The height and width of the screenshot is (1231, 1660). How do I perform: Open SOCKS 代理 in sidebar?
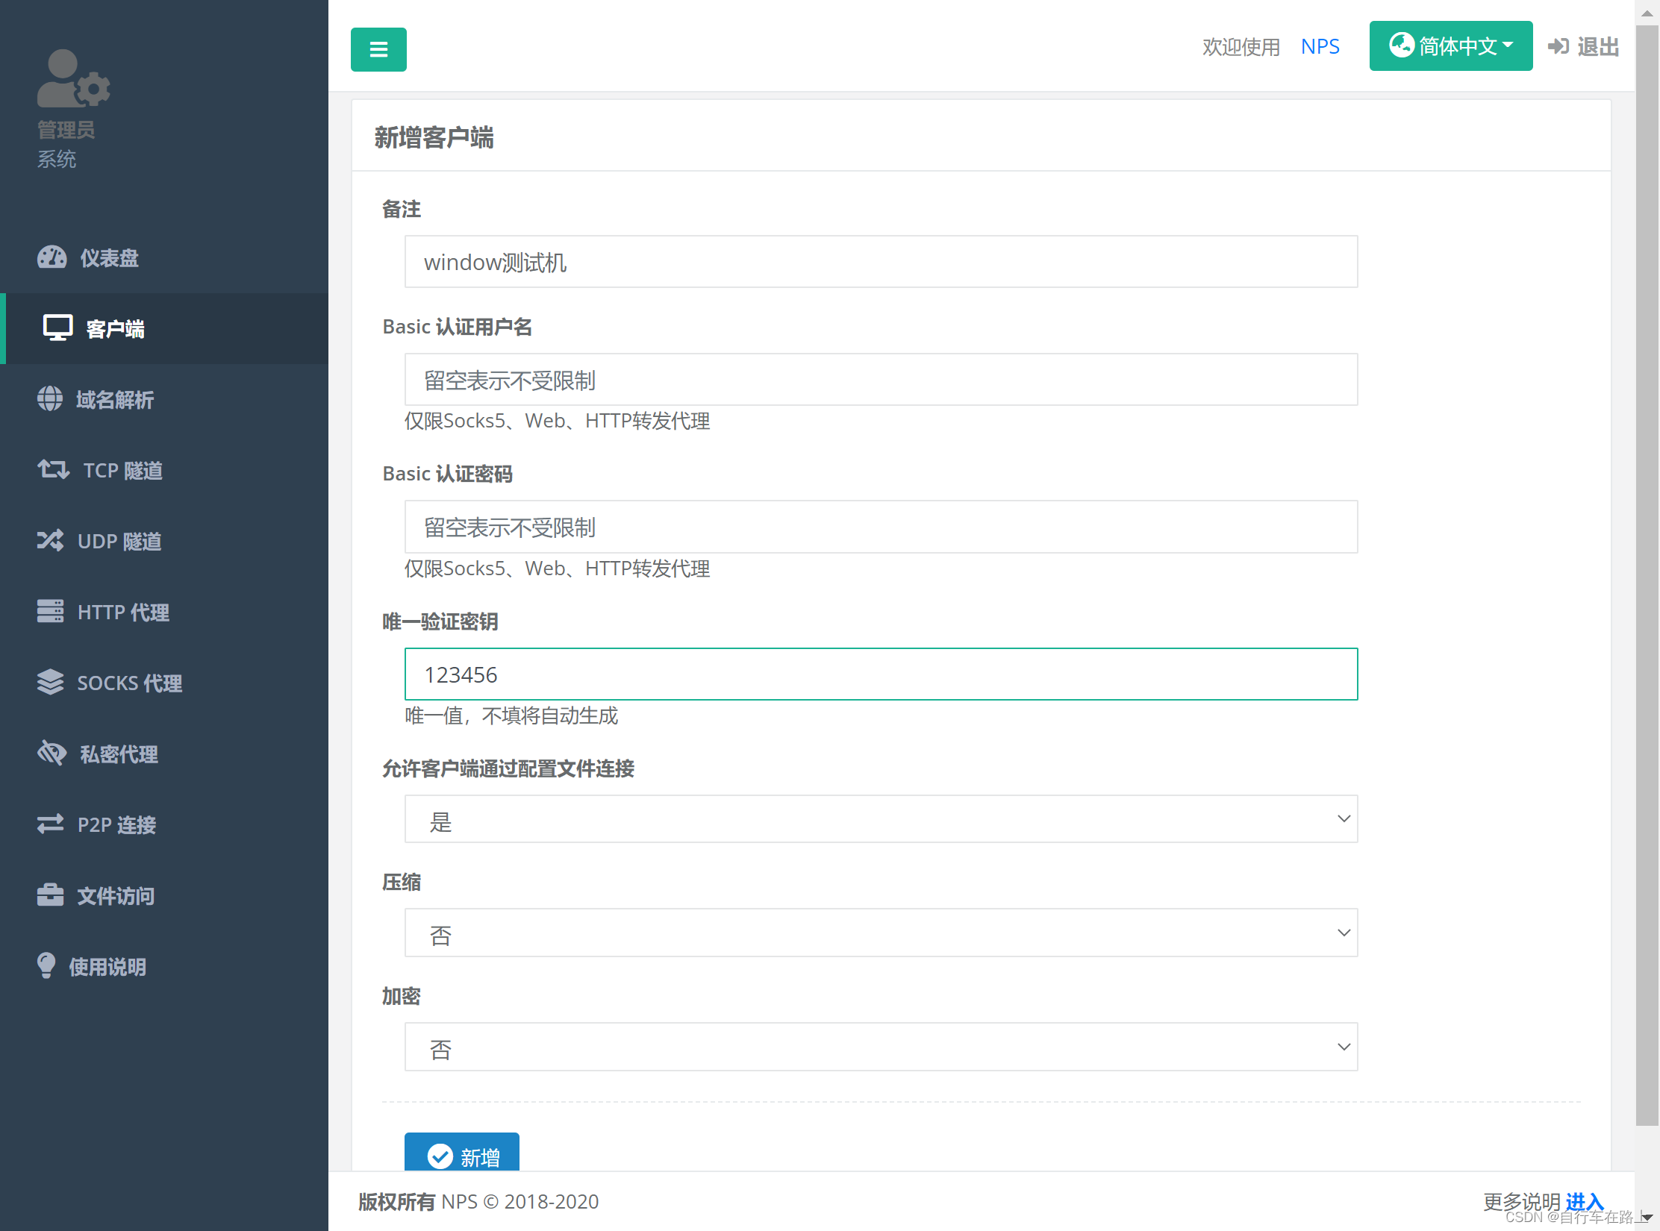(164, 683)
